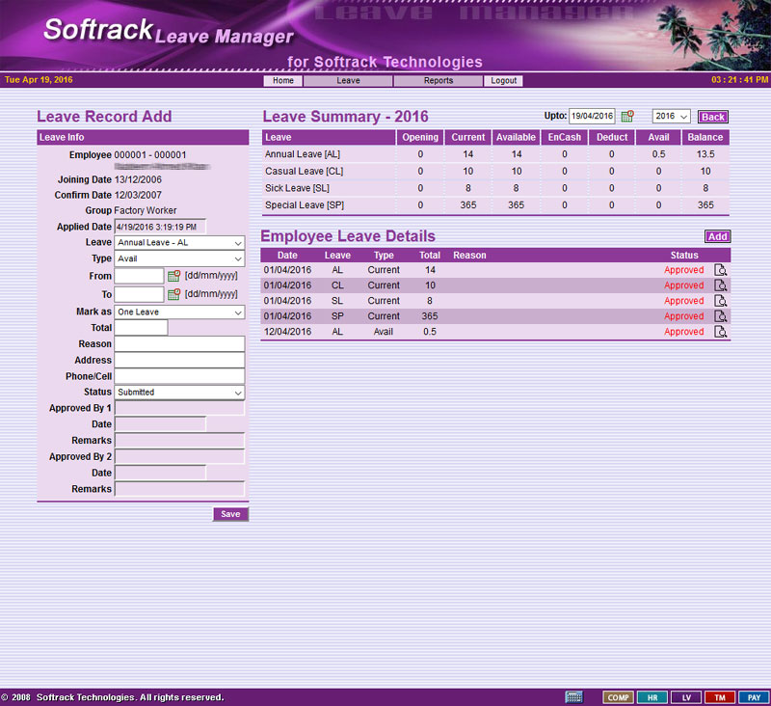Image resolution: width=771 pixels, height=706 pixels.
Task: Expand the Leave dropdown showing Annual Leave - AL
Action: 179,243
